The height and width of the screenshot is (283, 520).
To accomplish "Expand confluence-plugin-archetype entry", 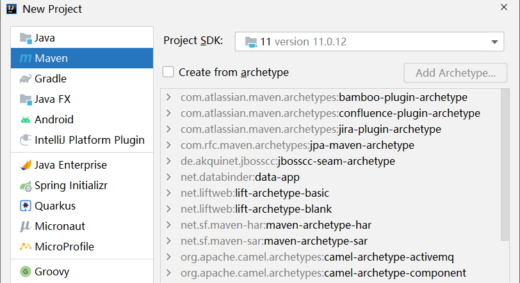I will pos(168,113).
